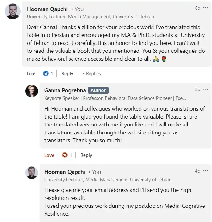Open Hooman Qapchi's avatar on the top comment
Viewport: 212px width, 222px height.
(x=13, y=11)
